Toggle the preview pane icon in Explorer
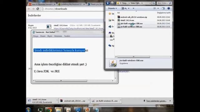Screen dimensions: 200x112 (163, 8)
